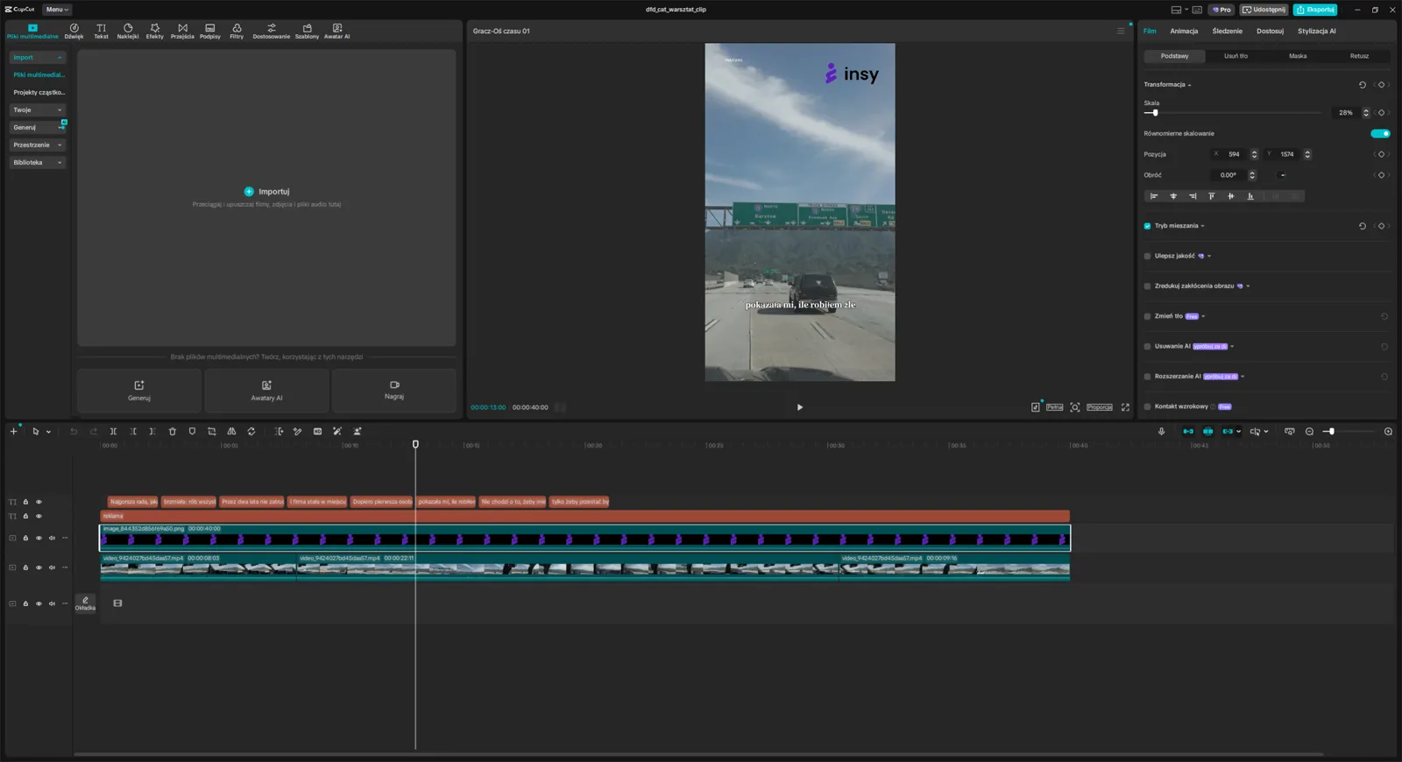The image size is (1402, 762).
Task: Expand the Twoje section
Action: (x=38, y=110)
